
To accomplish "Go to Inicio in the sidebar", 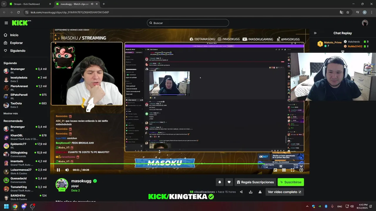I will click(14, 35).
